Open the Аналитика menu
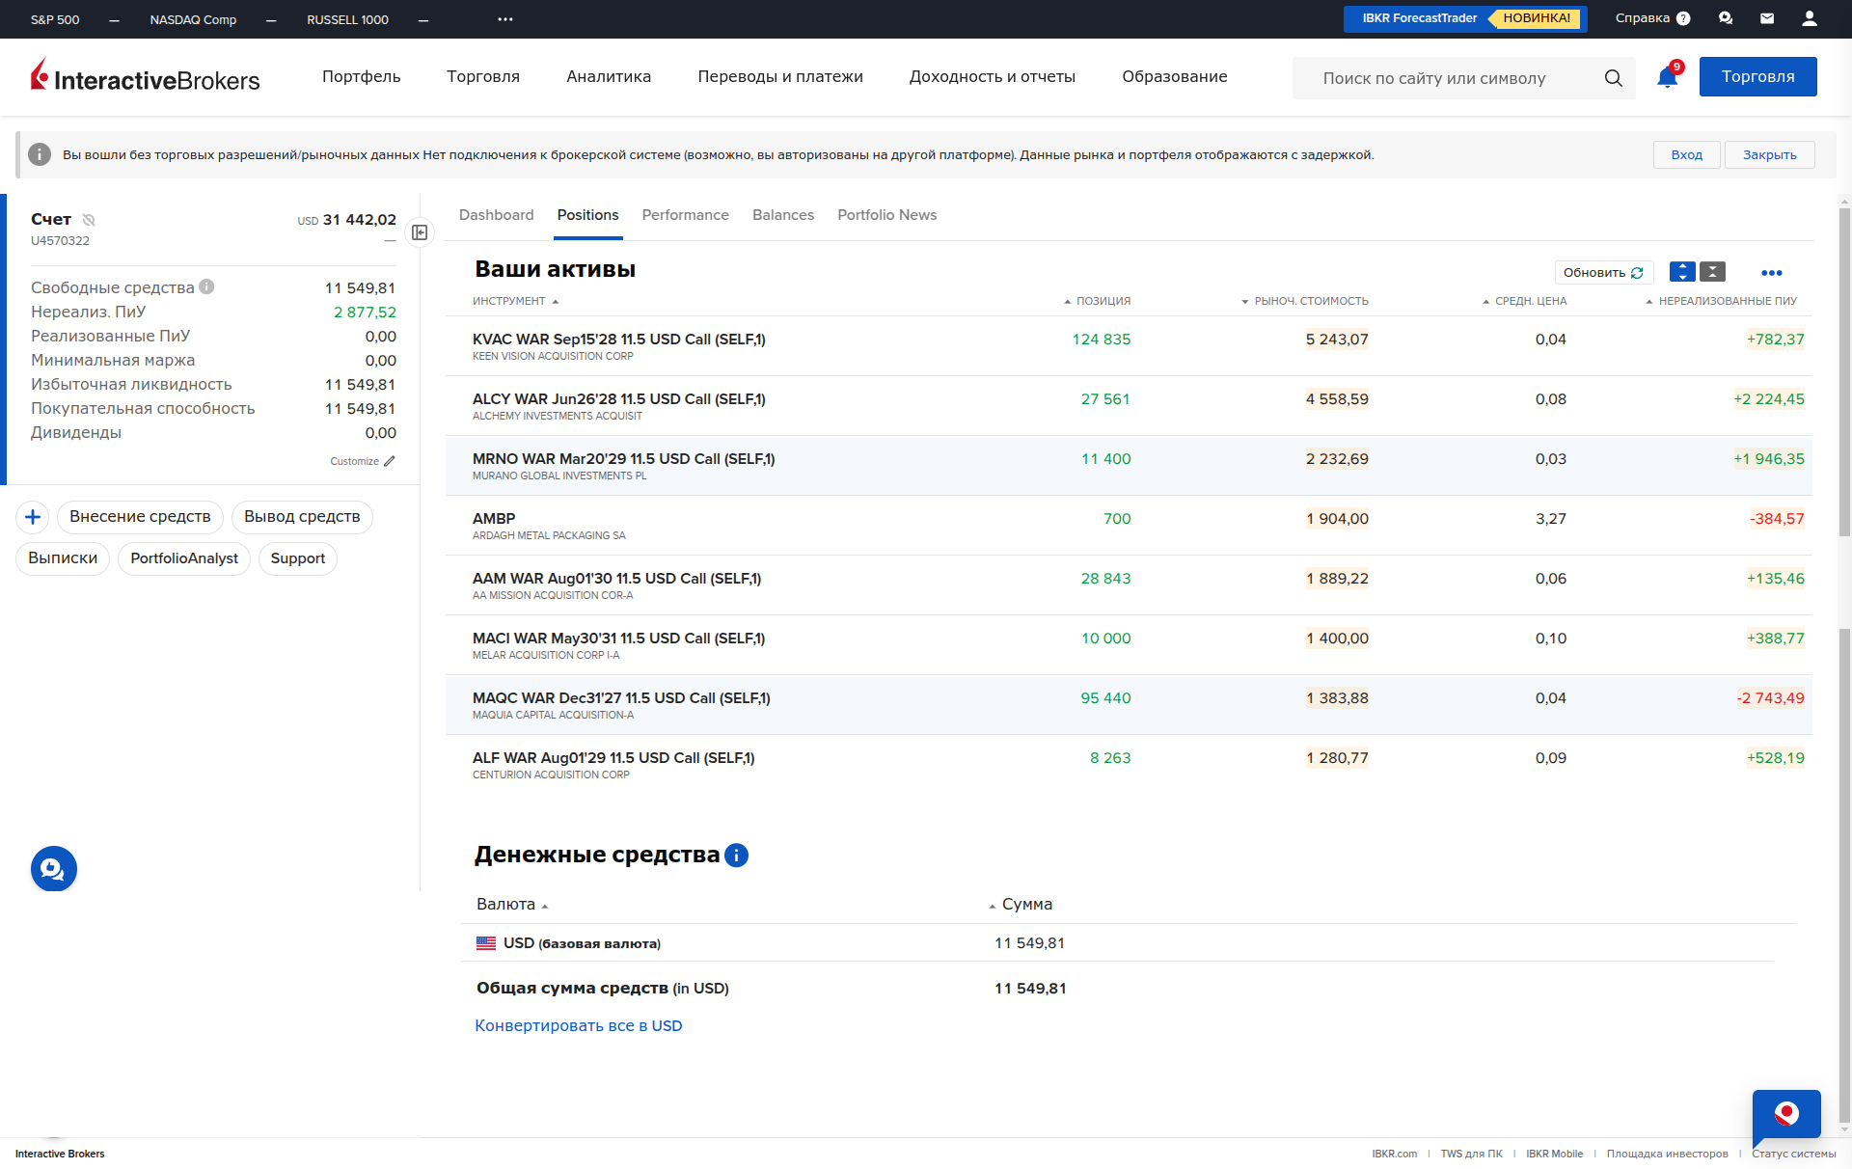Image resolution: width=1852 pixels, height=1169 pixels. pyautogui.click(x=609, y=77)
